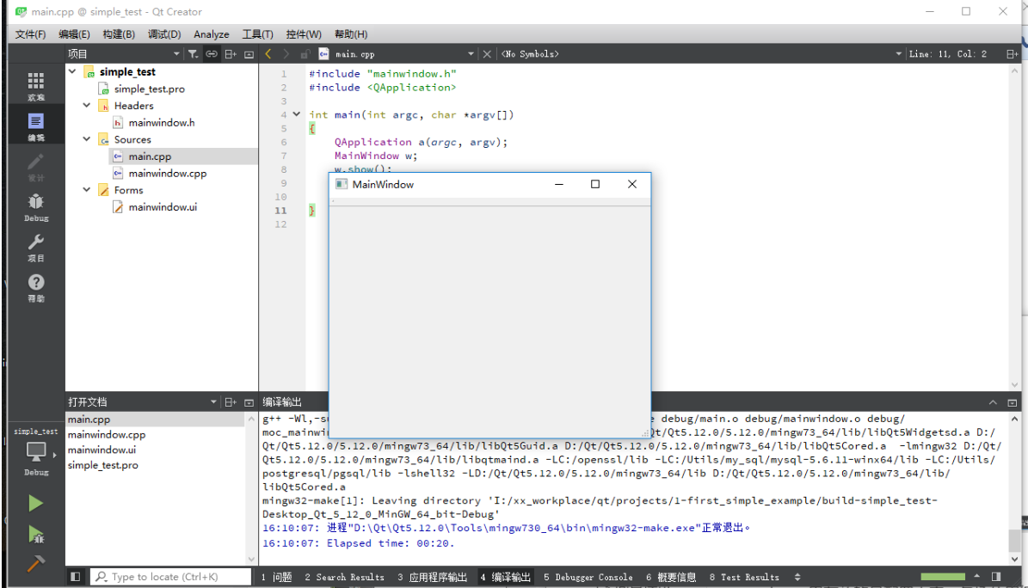Screen dimensions: 1028x588
Task: Open the Window menu
Action: (304, 34)
